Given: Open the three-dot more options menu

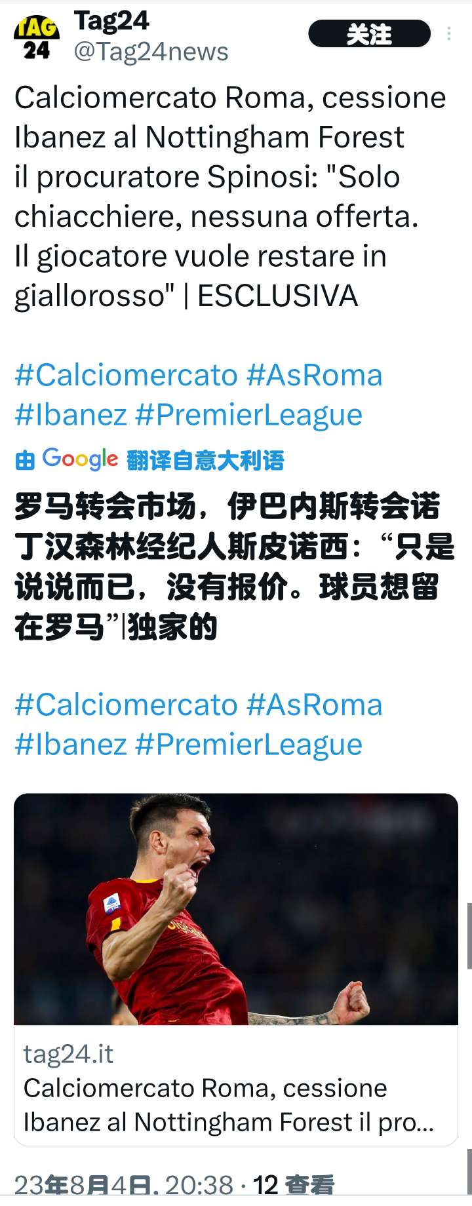Looking at the screenshot, I should pos(449,34).
